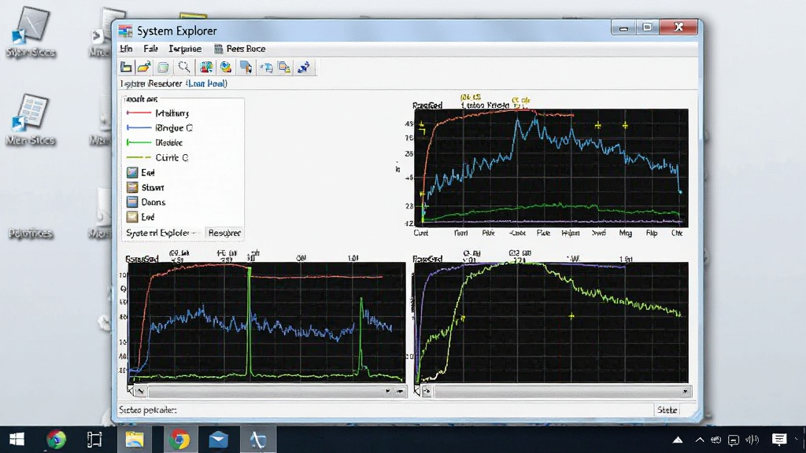Click the blue tag icon beside the globe

[246, 68]
